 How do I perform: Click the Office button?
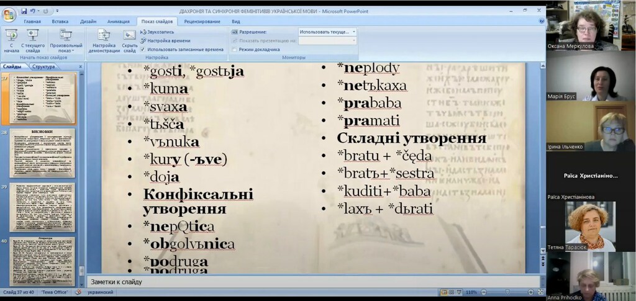pos(9,15)
